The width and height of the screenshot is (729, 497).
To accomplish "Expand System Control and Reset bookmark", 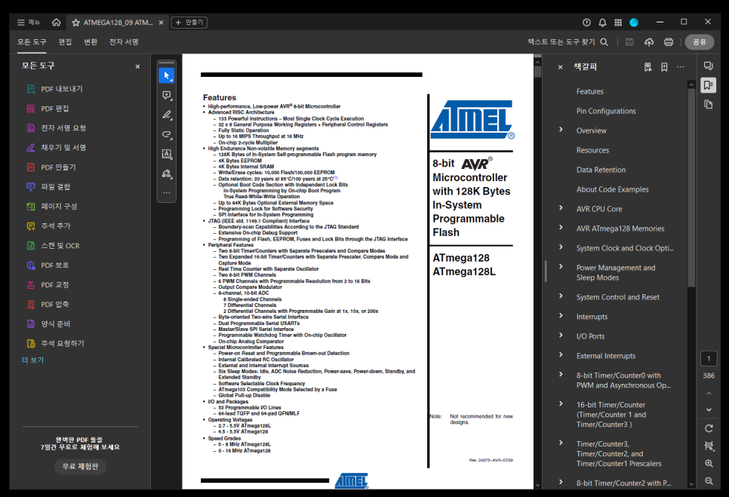I will tap(561, 296).
